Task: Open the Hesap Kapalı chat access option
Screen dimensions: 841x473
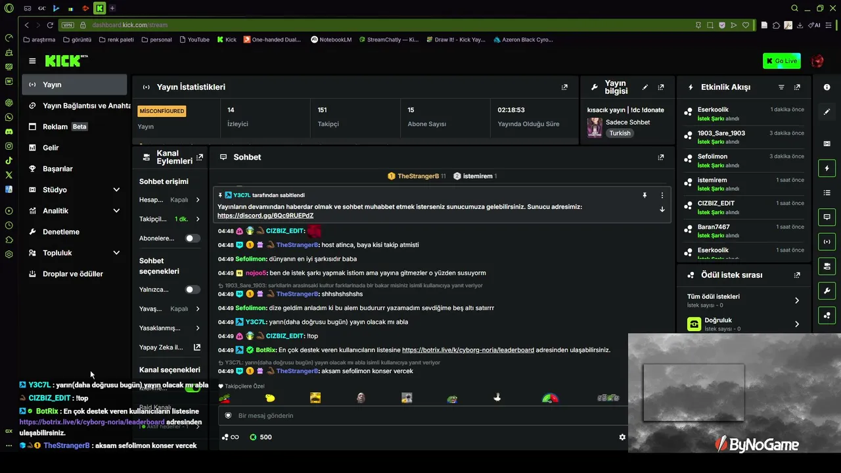Action: pos(170,200)
